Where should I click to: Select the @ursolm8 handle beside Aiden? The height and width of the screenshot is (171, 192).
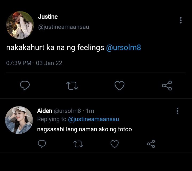pyautogui.click(x=67, y=111)
